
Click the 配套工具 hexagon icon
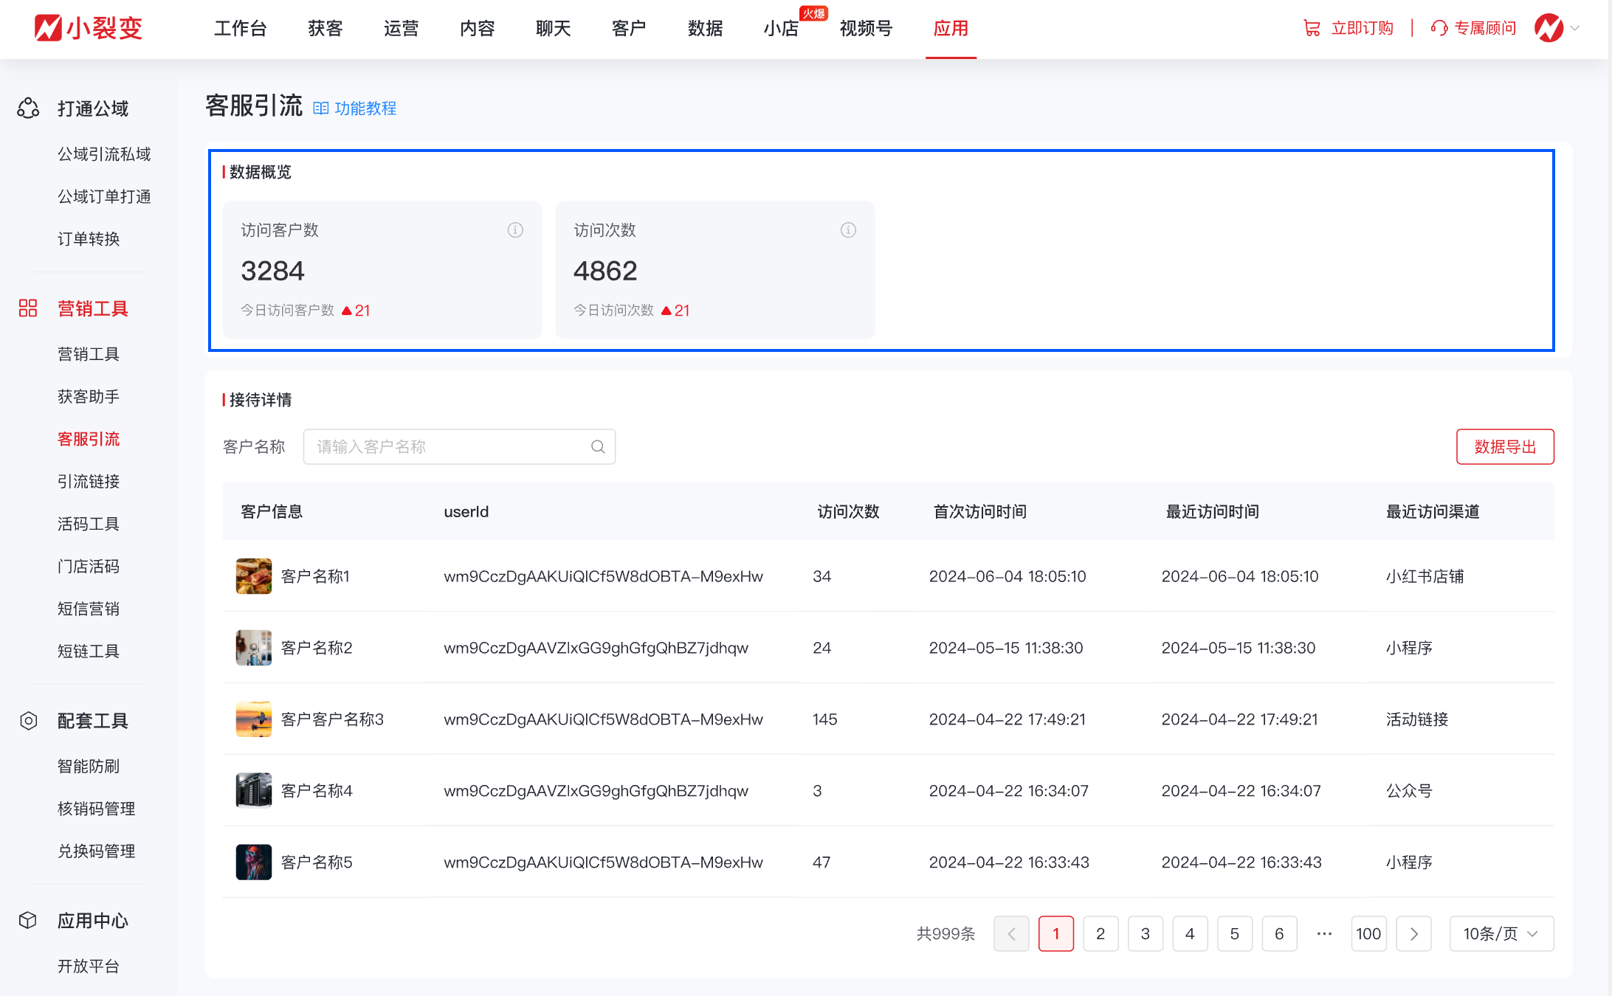[x=28, y=721]
